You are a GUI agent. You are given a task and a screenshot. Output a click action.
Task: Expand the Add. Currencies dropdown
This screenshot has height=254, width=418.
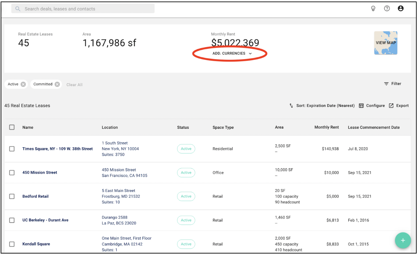point(232,54)
